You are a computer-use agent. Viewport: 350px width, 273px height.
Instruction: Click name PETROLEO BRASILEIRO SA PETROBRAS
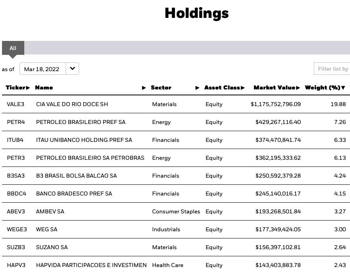90,158
